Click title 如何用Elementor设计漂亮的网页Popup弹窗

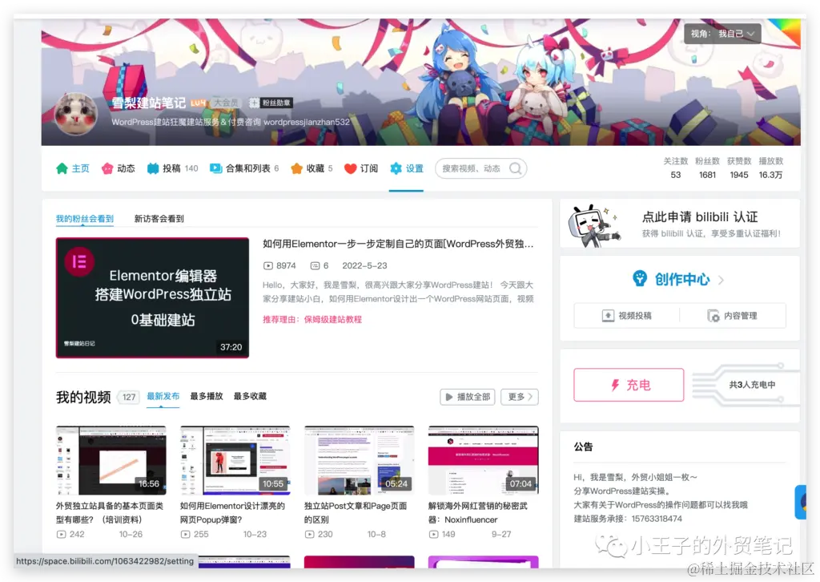click(233, 513)
